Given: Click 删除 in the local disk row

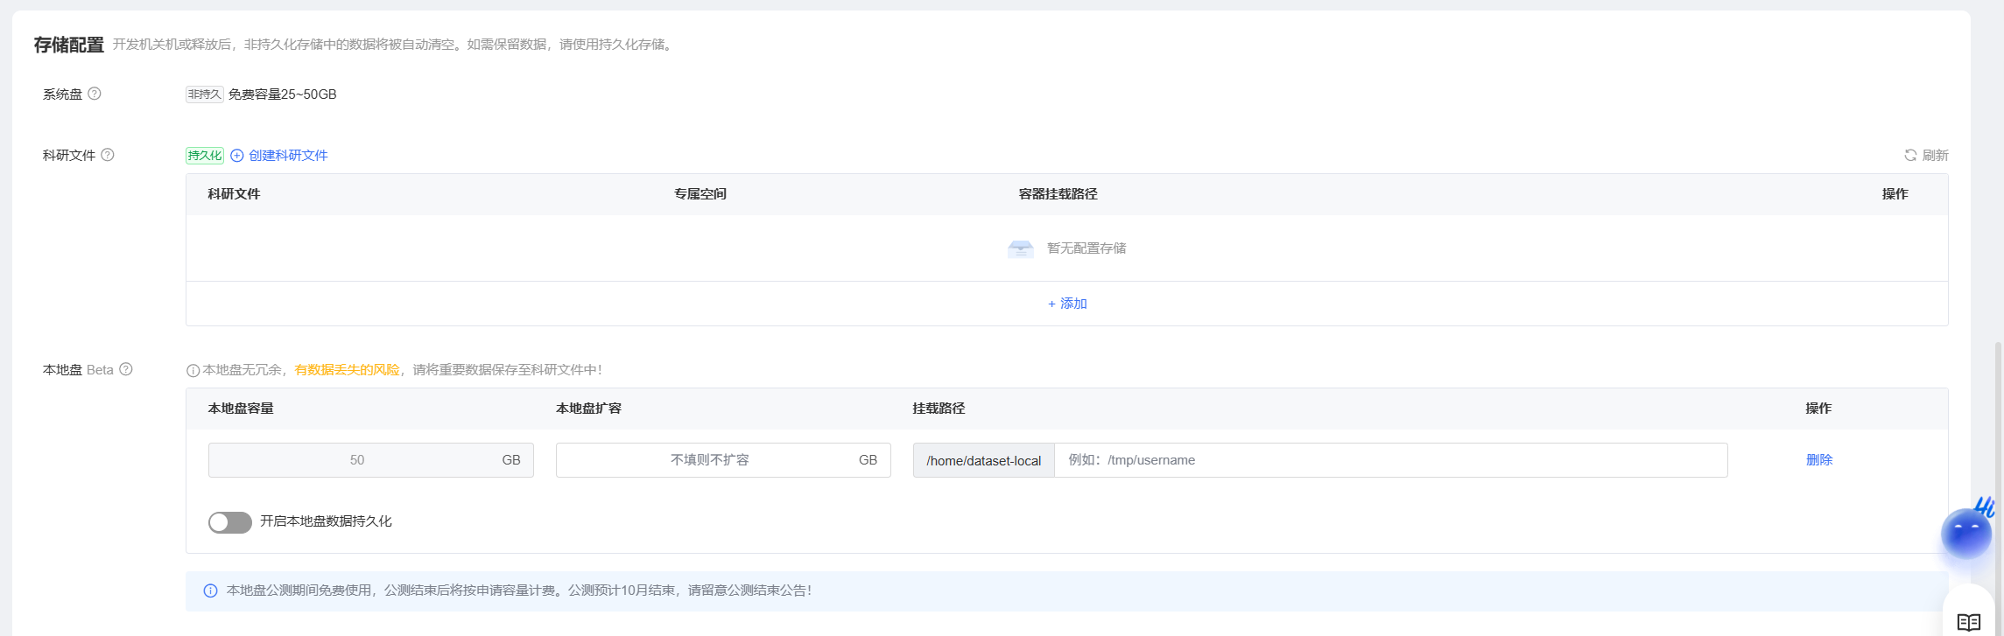Looking at the screenshot, I should pos(1818,459).
